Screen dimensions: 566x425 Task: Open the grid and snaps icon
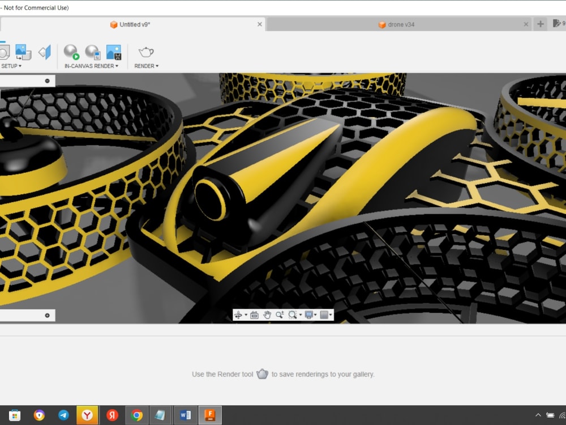(325, 314)
